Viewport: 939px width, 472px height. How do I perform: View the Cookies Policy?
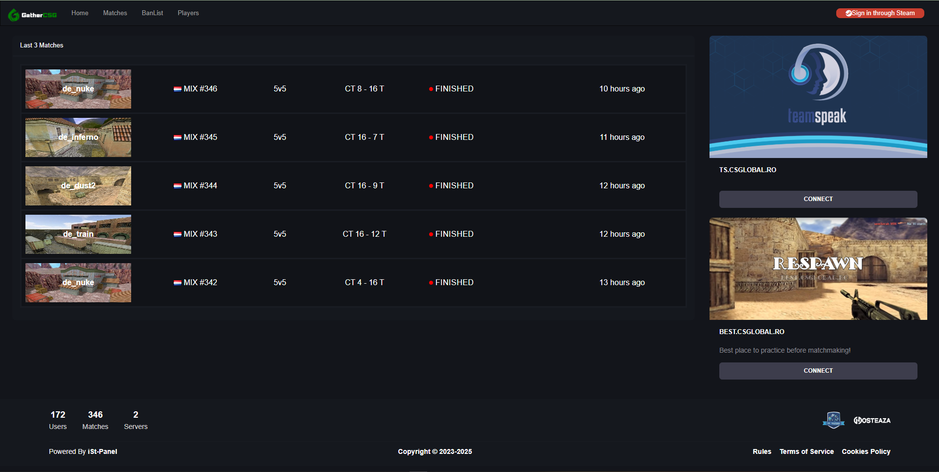click(x=866, y=451)
